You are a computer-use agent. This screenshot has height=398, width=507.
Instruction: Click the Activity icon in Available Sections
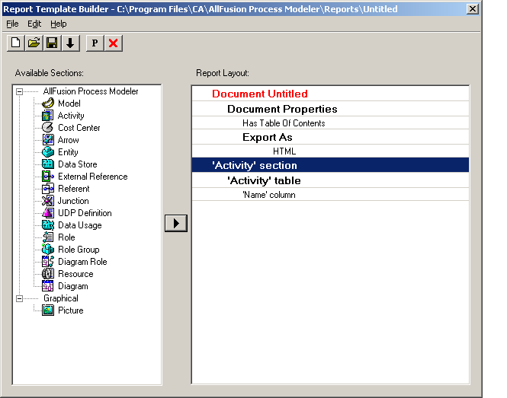click(x=48, y=116)
